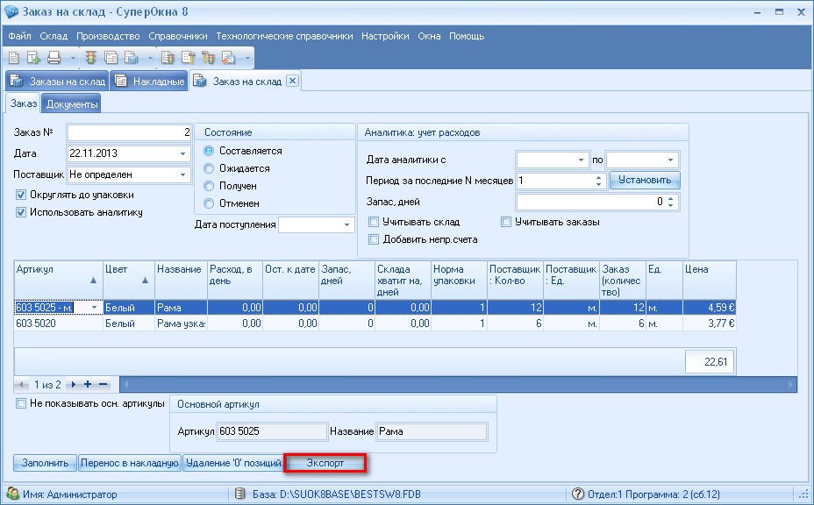
Task: Click the new document toolbar icon
Action: [x=14, y=58]
